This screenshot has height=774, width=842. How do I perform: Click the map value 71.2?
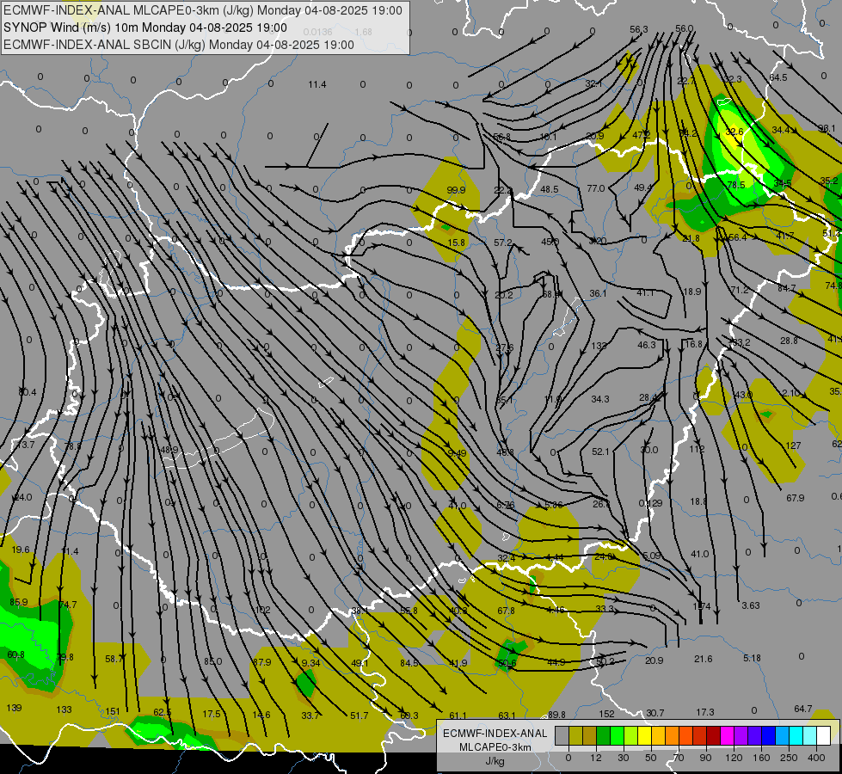(740, 290)
